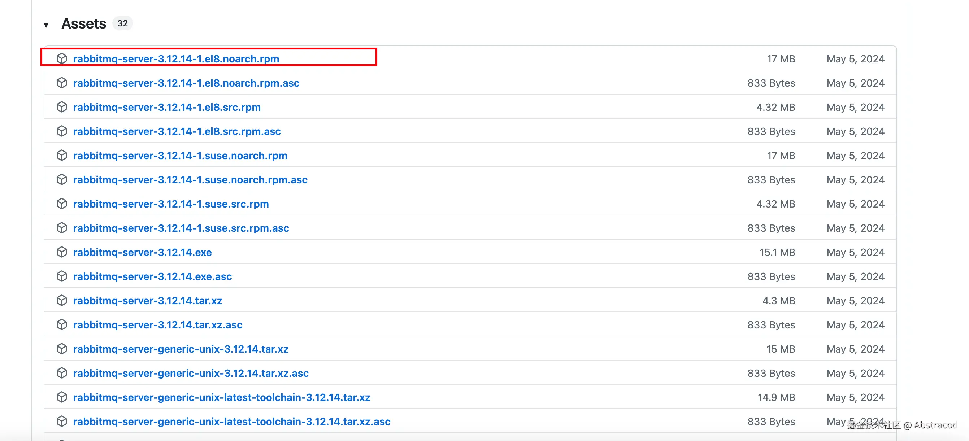
Task: Click package icon beside rabbitmq-server-3.12.14.exe
Action: [62, 252]
